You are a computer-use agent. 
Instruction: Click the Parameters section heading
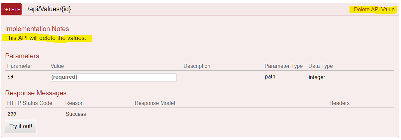tap(22, 56)
